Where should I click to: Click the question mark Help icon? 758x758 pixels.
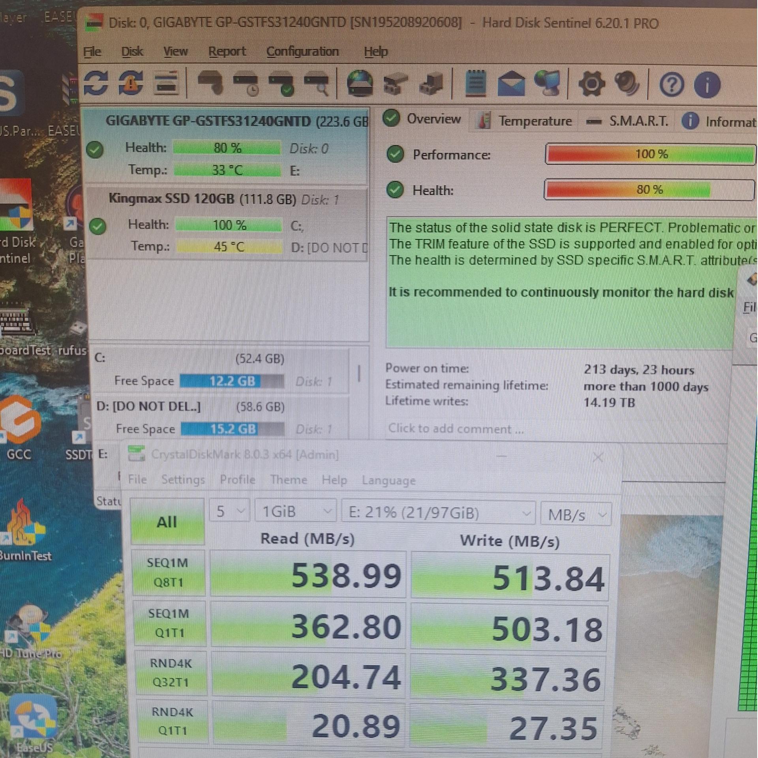tap(672, 85)
